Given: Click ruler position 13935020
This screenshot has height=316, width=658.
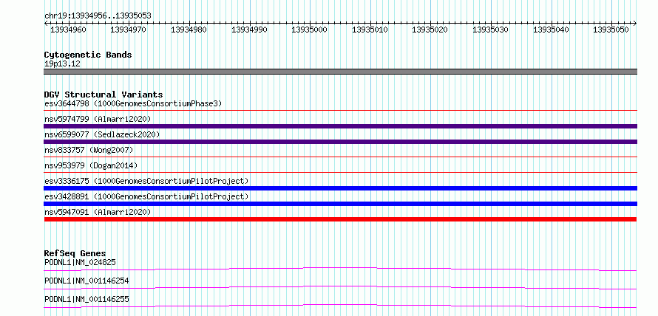Looking at the screenshot, I should point(430,30).
